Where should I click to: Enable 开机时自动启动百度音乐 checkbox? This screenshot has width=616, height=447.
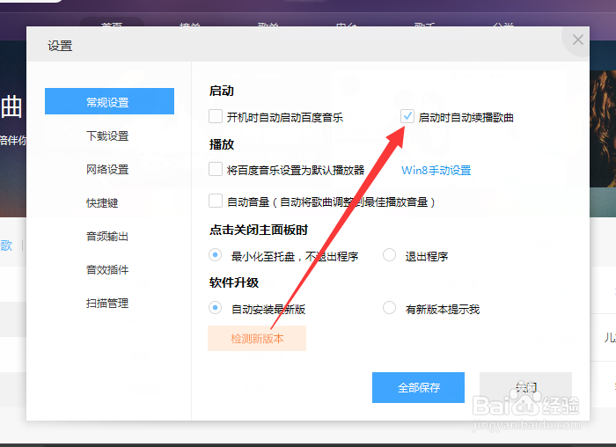point(216,116)
